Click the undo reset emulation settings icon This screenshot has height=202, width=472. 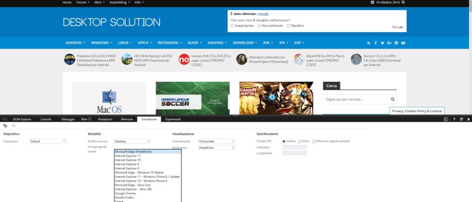[13, 126]
